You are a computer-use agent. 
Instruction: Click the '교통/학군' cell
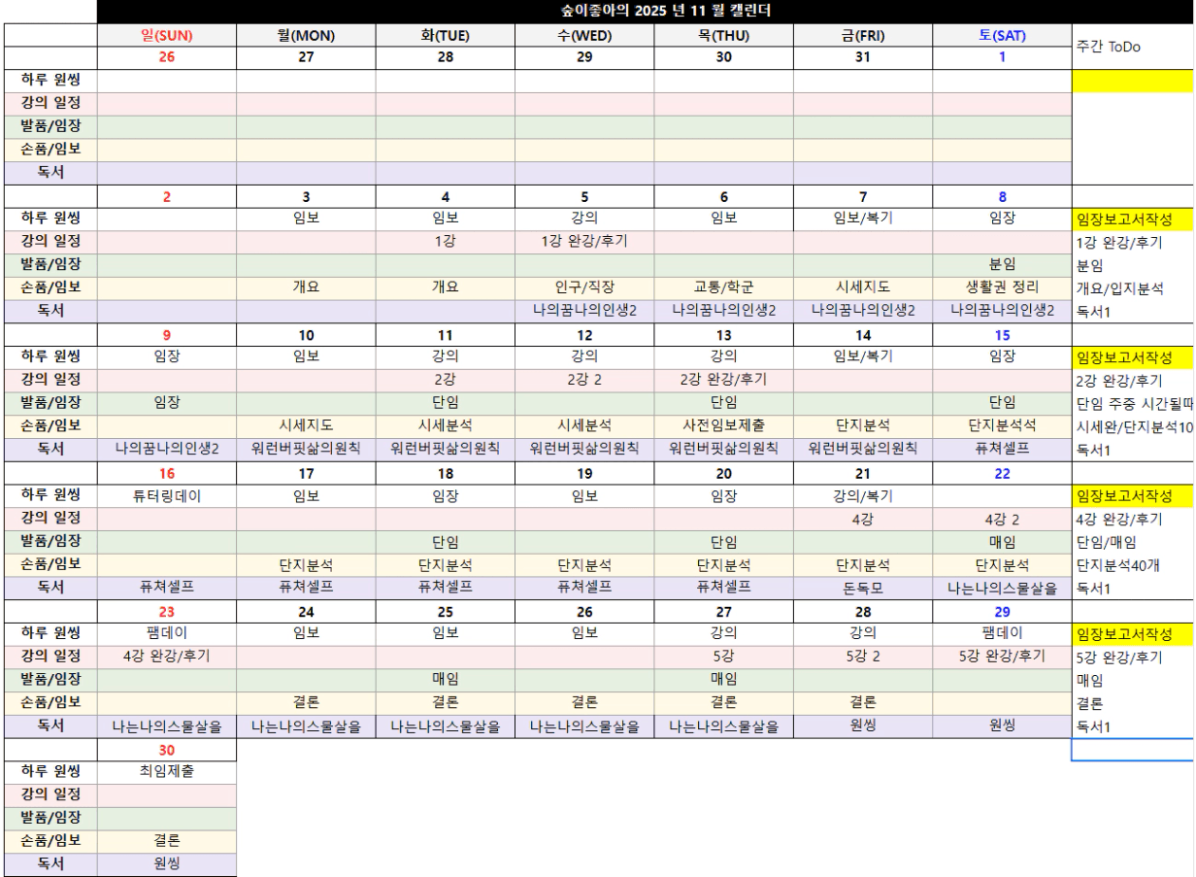(x=723, y=287)
